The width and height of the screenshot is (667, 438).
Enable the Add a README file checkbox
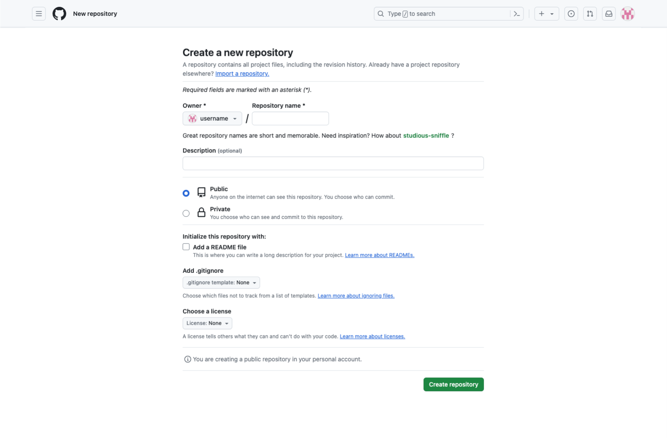(x=186, y=246)
